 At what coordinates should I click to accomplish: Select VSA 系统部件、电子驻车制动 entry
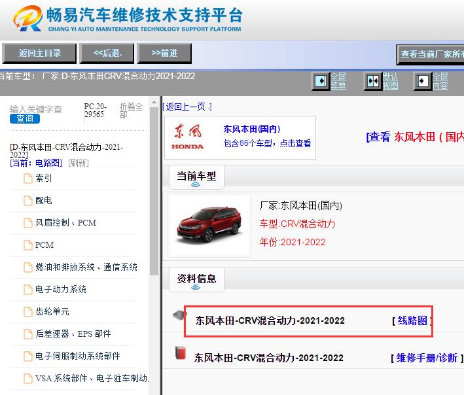pos(92,378)
